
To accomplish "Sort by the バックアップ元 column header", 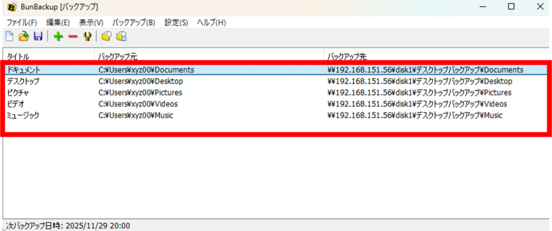I will pyautogui.click(x=209, y=57).
